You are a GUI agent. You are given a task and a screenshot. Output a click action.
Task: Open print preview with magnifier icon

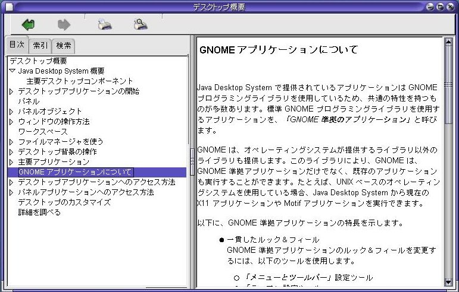coord(140,24)
